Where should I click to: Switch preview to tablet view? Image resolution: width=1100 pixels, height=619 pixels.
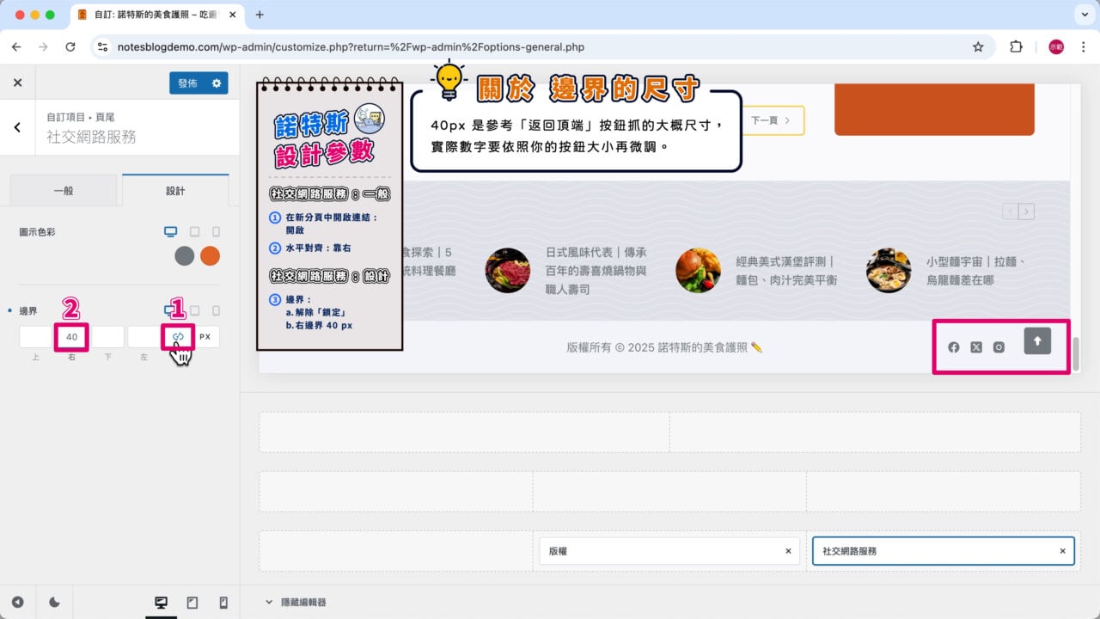tap(192, 602)
